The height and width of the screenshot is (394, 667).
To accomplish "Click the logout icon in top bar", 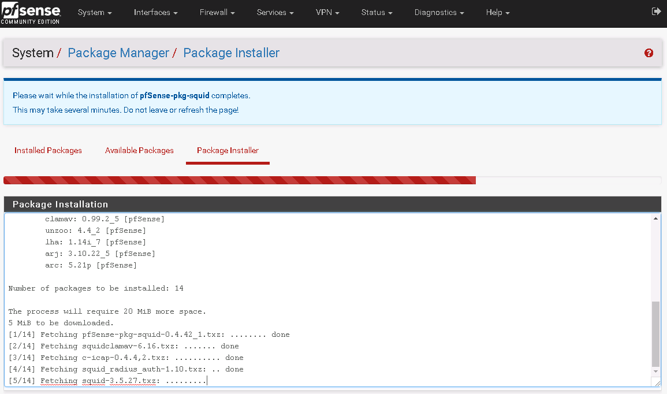I will click(x=656, y=12).
